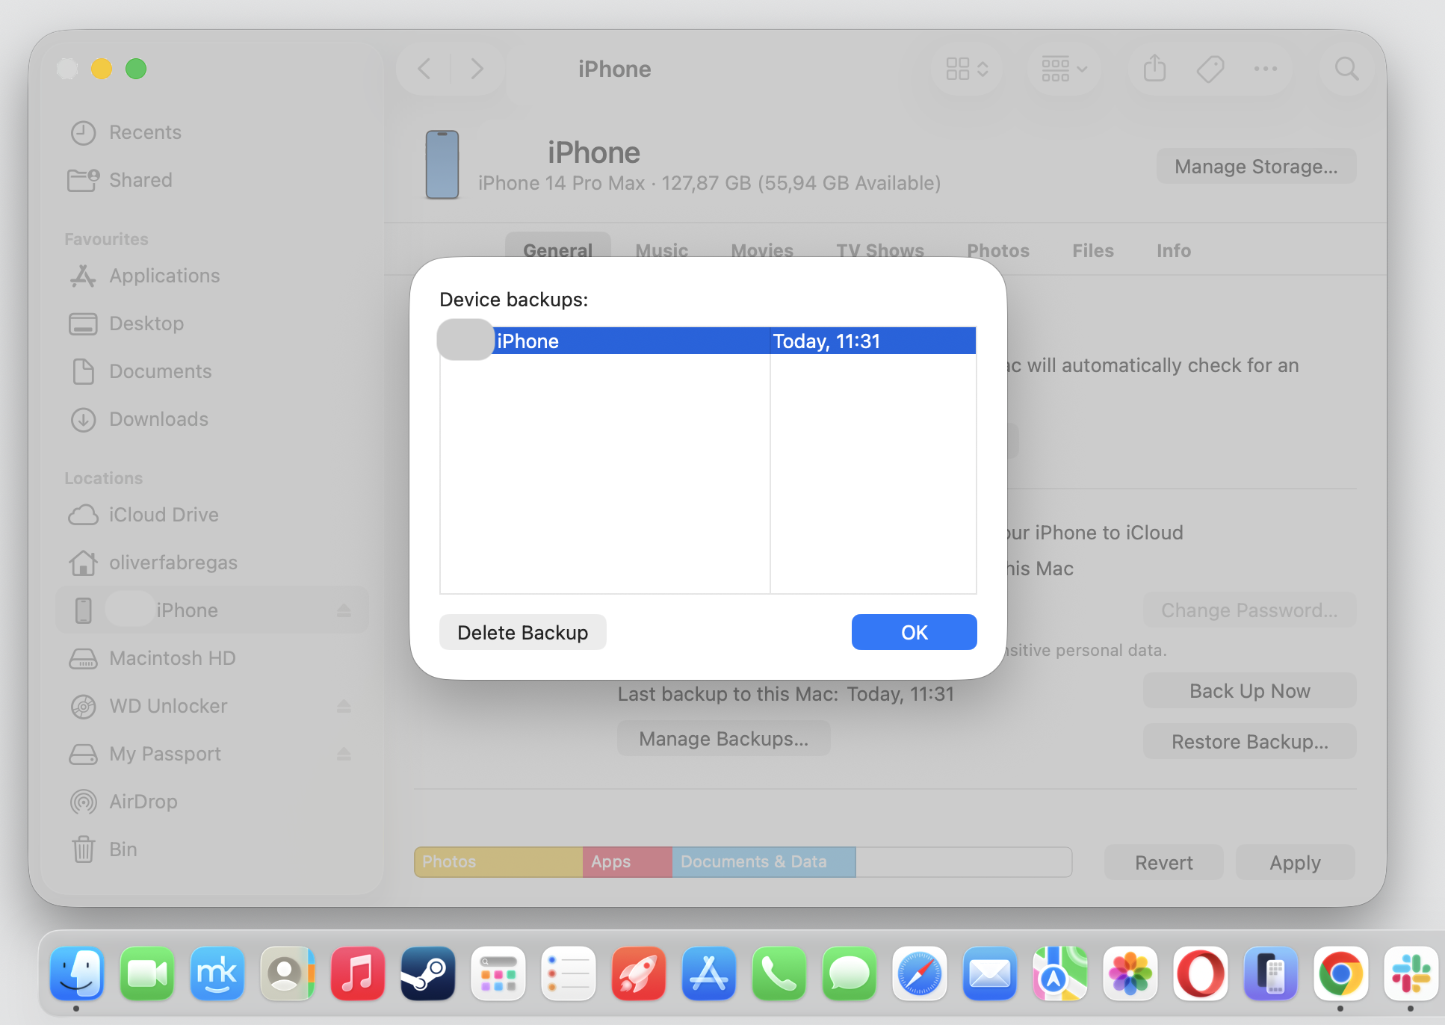Click the Back Up Now button
This screenshot has width=1445, height=1025.
pyautogui.click(x=1249, y=690)
